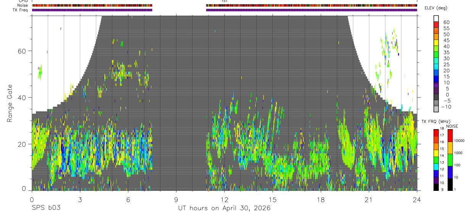Click the "TX Freq" row label
469x216 pixels.
pos(20,10)
